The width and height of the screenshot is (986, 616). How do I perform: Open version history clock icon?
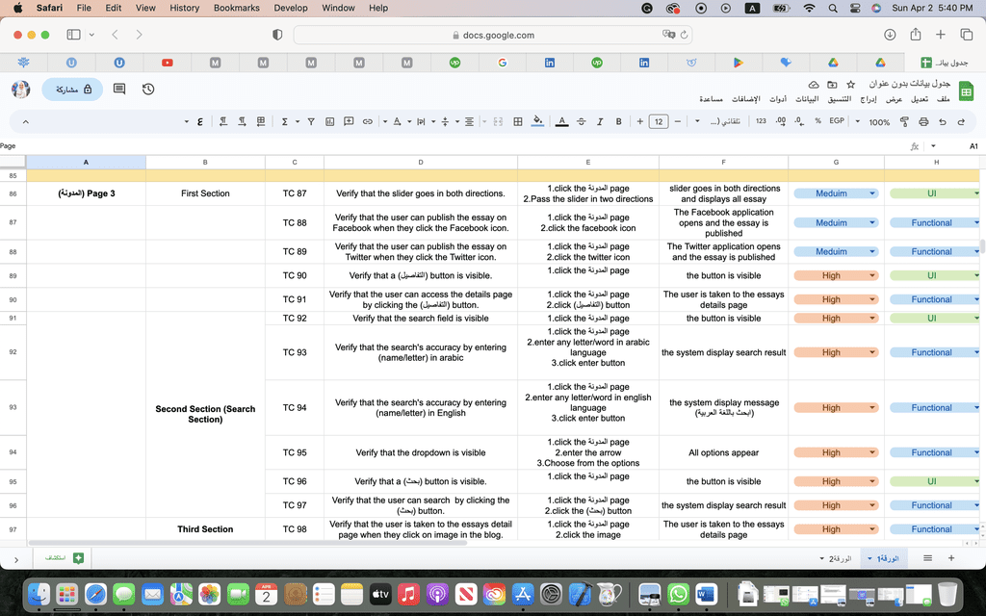tap(148, 90)
